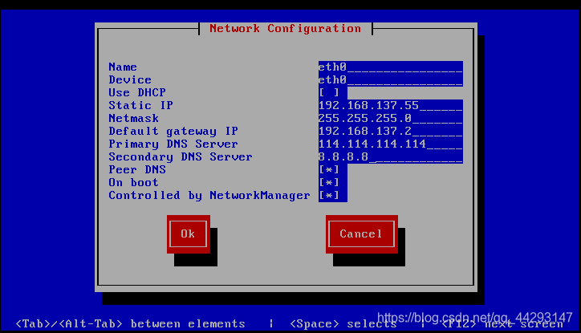Click the On boot label
Screen dimensions: 581x333
pos(134,183)
